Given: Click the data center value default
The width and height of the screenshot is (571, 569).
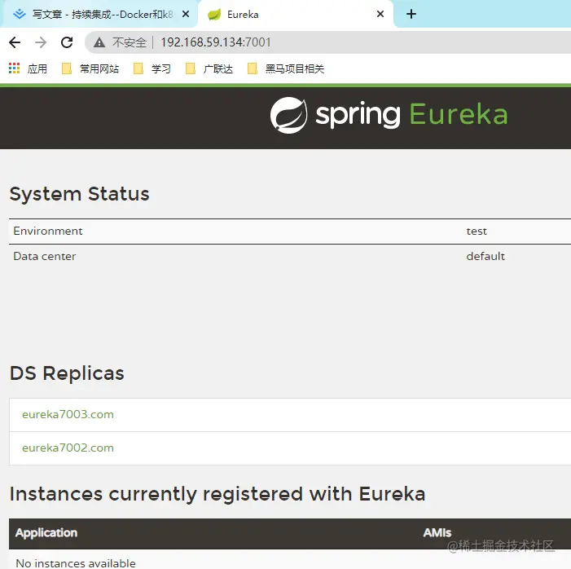Looking at the screenshot, I should pyautogui.click(x=485, y=256).
